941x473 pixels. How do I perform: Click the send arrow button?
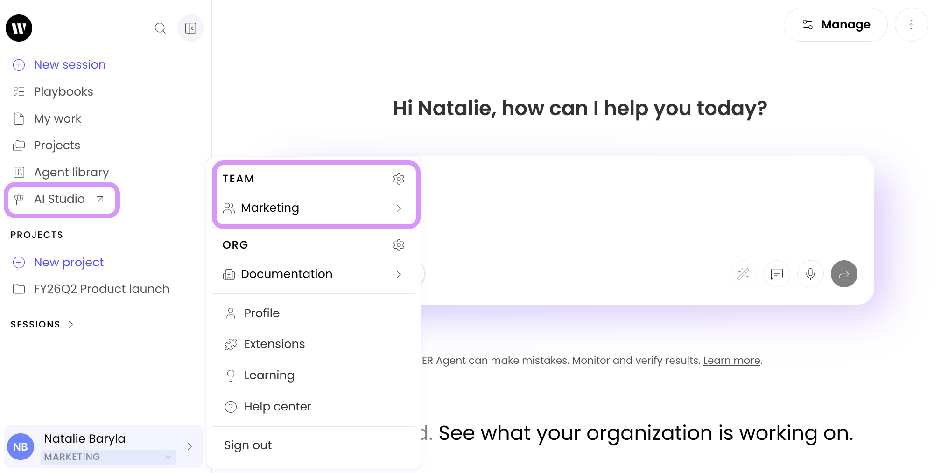pyautogui.click(x=844, y=274)
